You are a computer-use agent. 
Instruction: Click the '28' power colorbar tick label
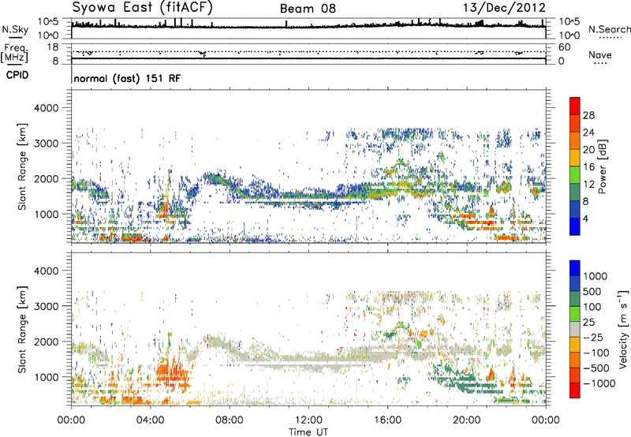(x=588, y=115)
